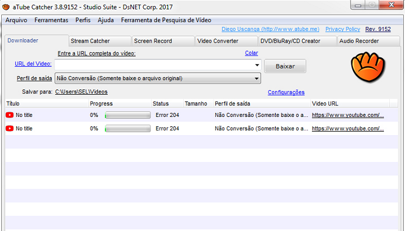The width and height of the screenshot is (405, 231).
Task: Click the Perfil de saída label
Action: 35,78
